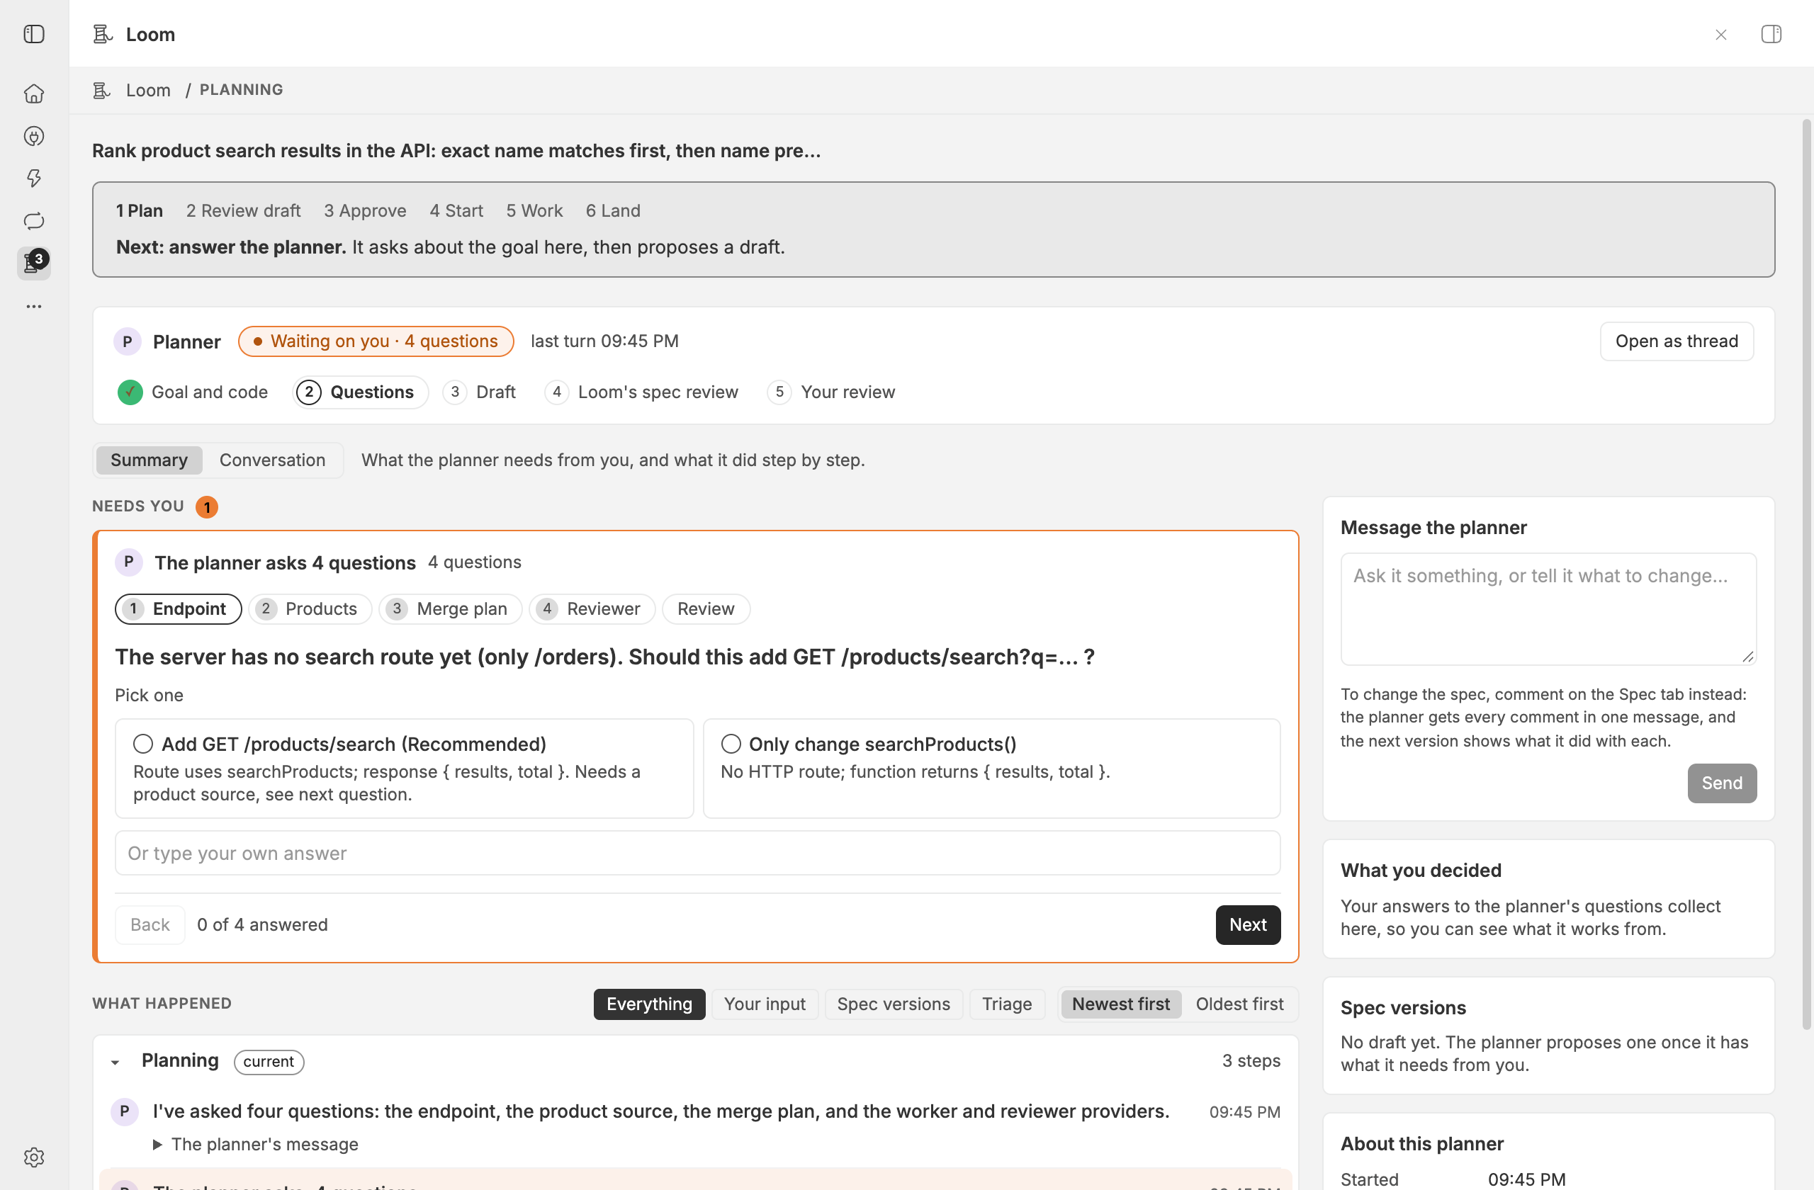Toggle the left sidebar panel icon
1814x1190 pixels.
pos(34,34)
